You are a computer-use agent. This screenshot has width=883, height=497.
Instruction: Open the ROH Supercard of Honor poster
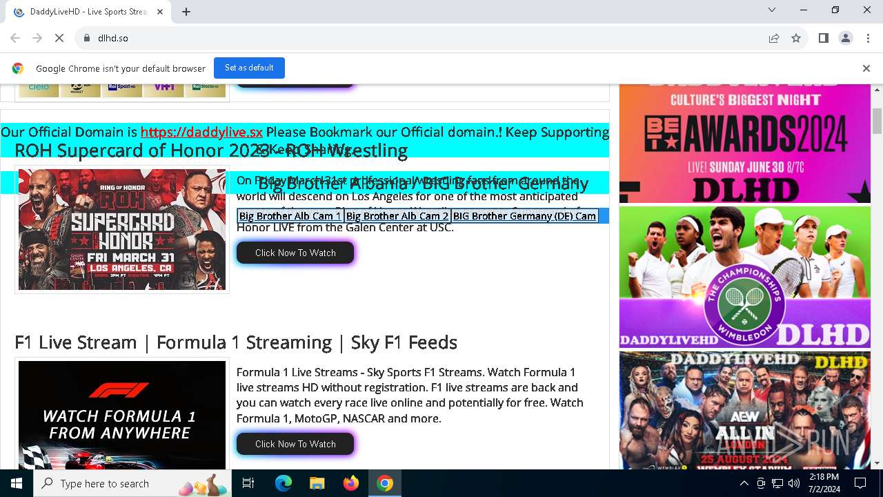(x=122, y=230)
